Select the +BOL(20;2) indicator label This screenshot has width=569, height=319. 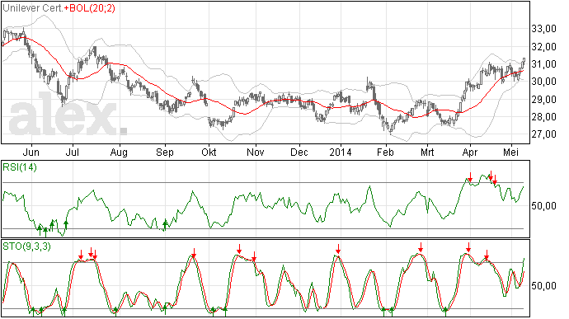pyautogui.click(x=90, y=8)
